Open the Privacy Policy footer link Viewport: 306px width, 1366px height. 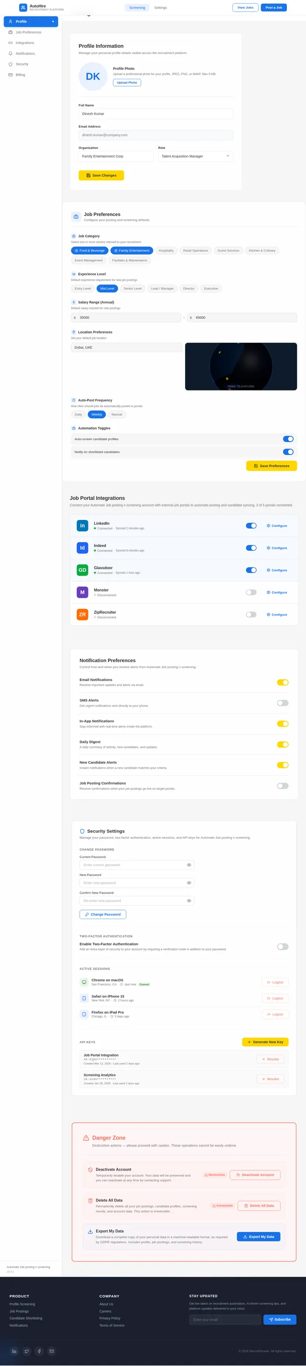[x=110, y=1318]
